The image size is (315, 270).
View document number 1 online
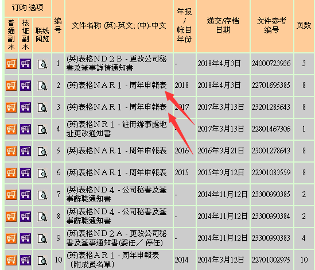coord(42,64)
